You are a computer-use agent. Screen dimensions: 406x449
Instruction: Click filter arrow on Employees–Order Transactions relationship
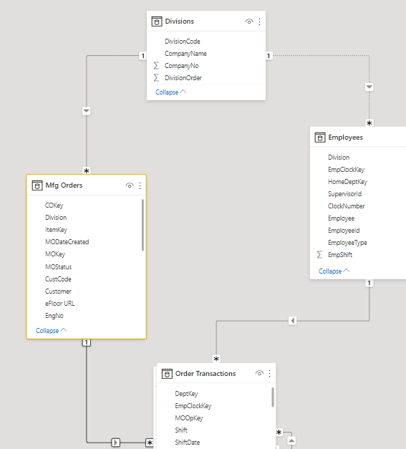pyautogui.click(x=292, y=321)
